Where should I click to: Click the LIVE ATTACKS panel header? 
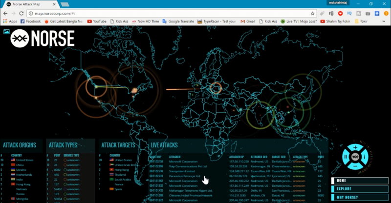point(164,145)
